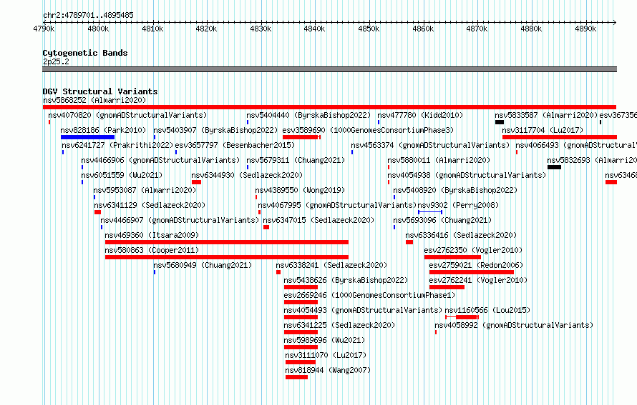This screenshot has width=637, height=405.
Task: Open nsv5408920 (ByrskaBishop2022) label
Action: pyautogui.click(x=455, y=190)
